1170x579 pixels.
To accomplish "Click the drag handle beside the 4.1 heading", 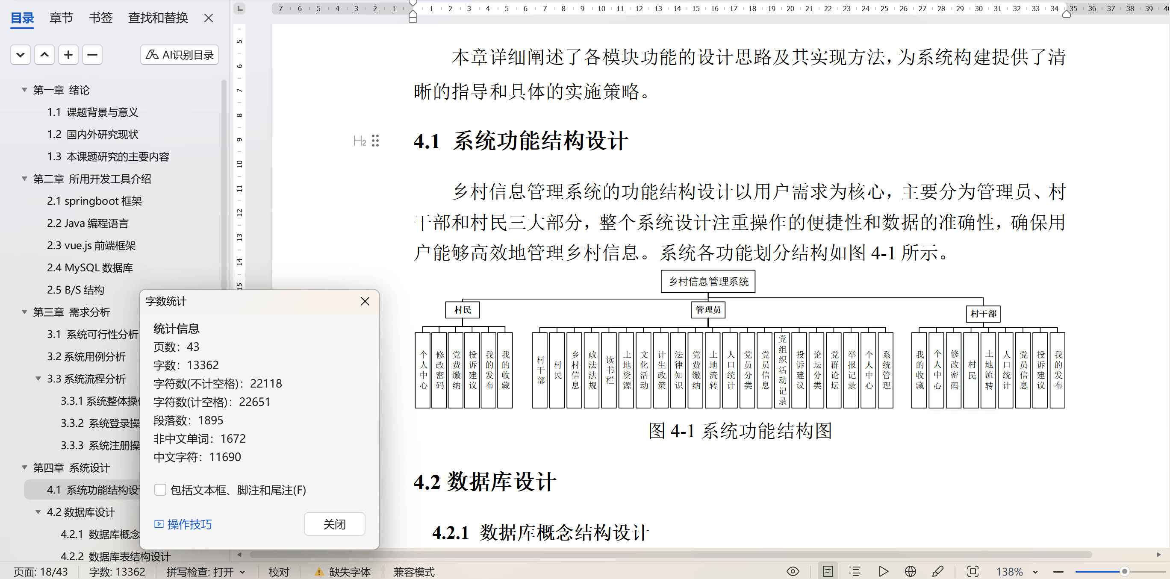I will pyautogui.click(x=375, y=141).
